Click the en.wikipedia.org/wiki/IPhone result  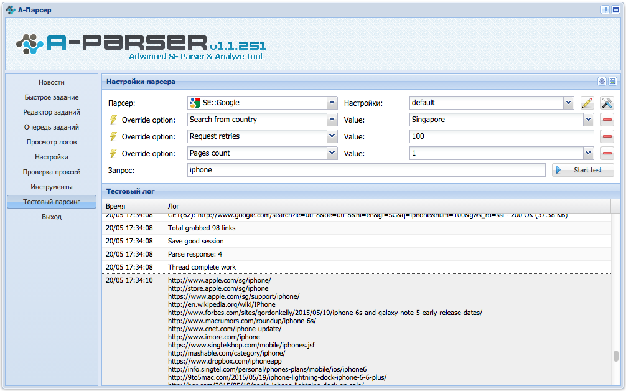click(x=222, y=304)
